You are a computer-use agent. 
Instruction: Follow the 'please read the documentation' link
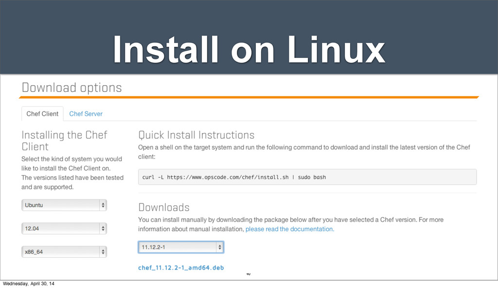pos(289,229)
